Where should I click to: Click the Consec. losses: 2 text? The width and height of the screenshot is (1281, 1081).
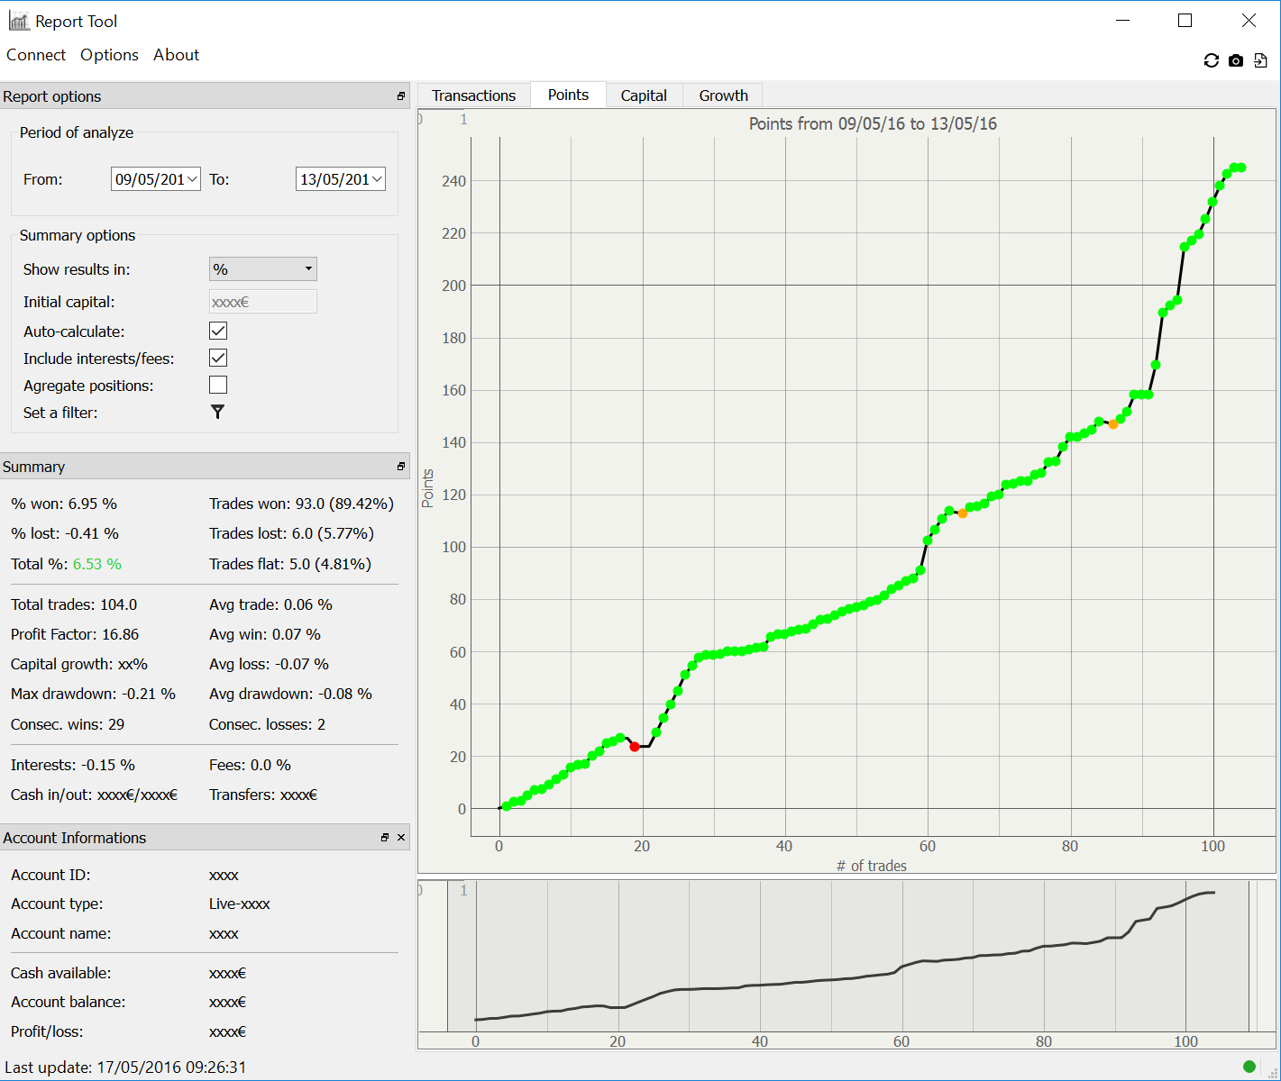pos(267,724)
